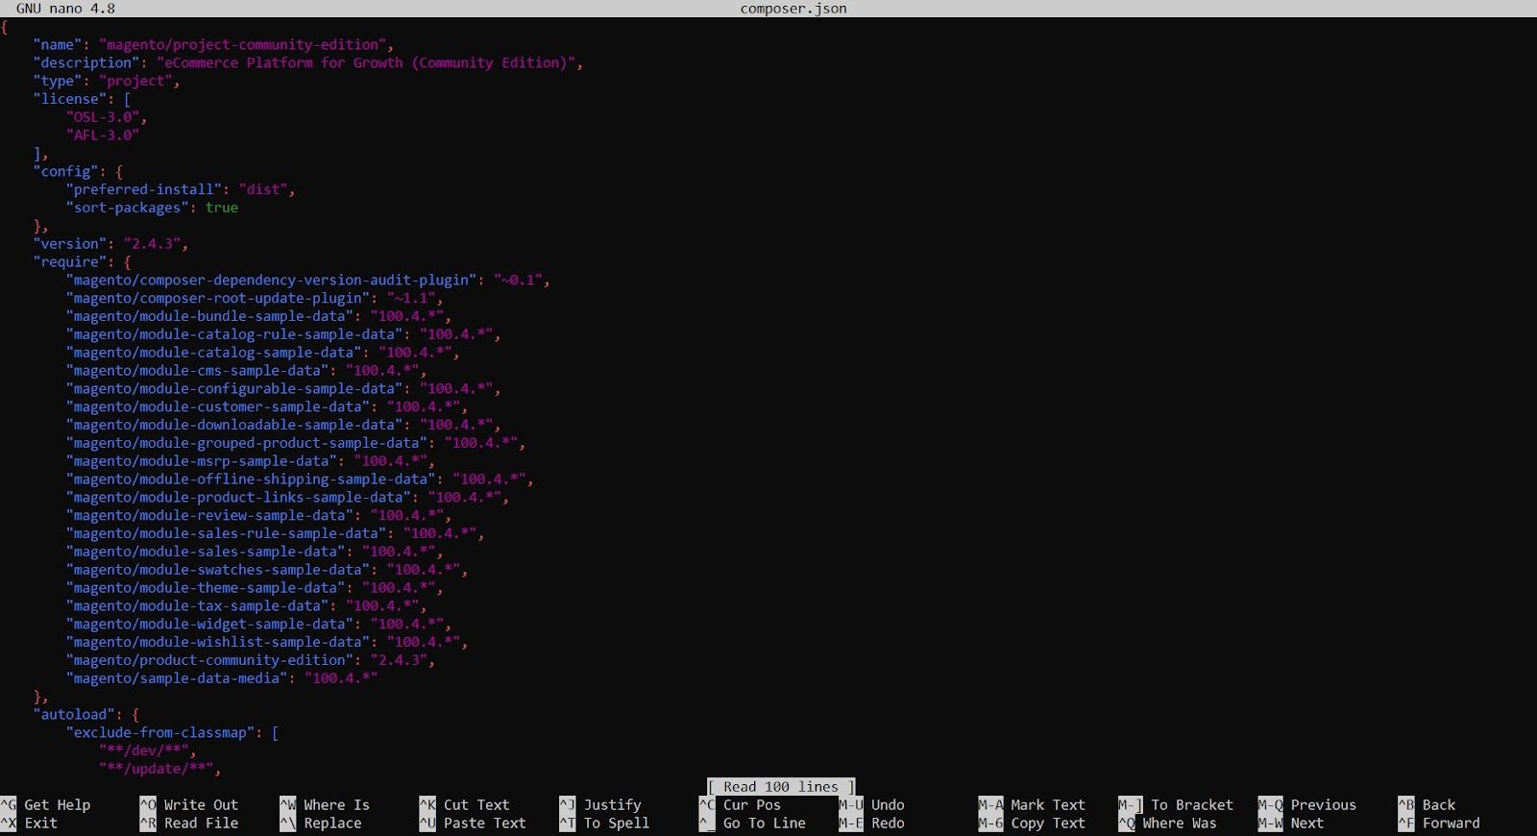Click the "type" key
Screen dimensions: 1537x836
coord(58,82)
